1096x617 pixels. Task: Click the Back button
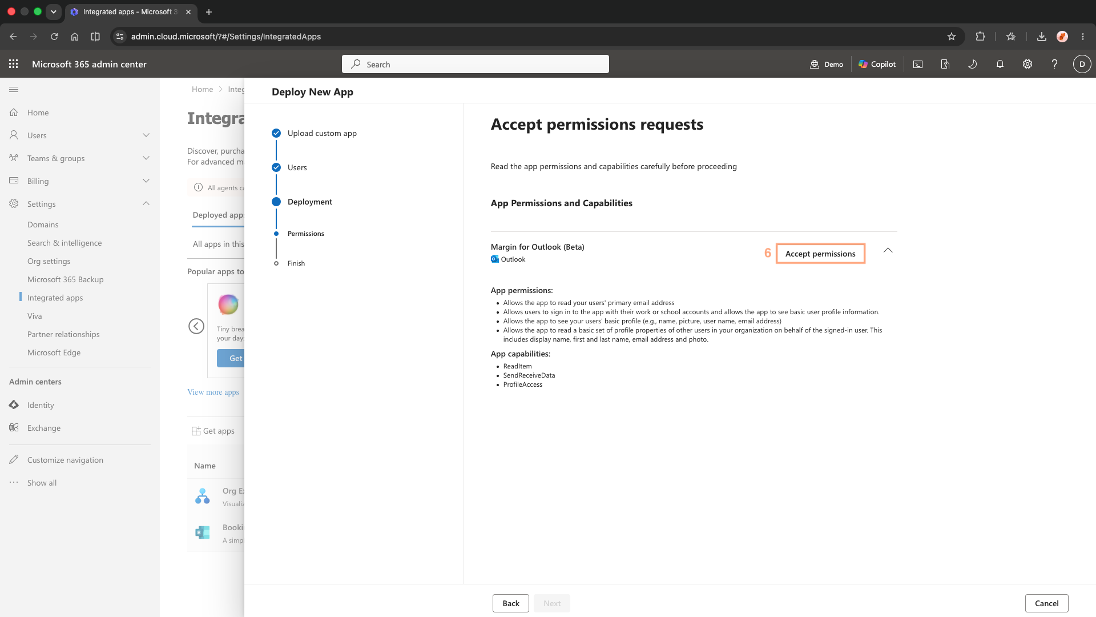pos(511,603)
